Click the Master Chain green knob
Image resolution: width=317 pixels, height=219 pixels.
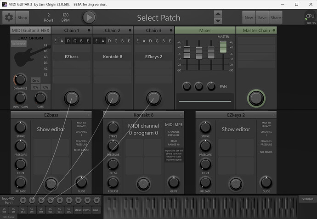coord(256,97)
